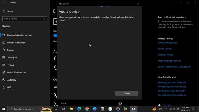The height and width of the screenshot is (112, 199).
Task: Click the Settings back arrow
Action: (x=4, y=2)
